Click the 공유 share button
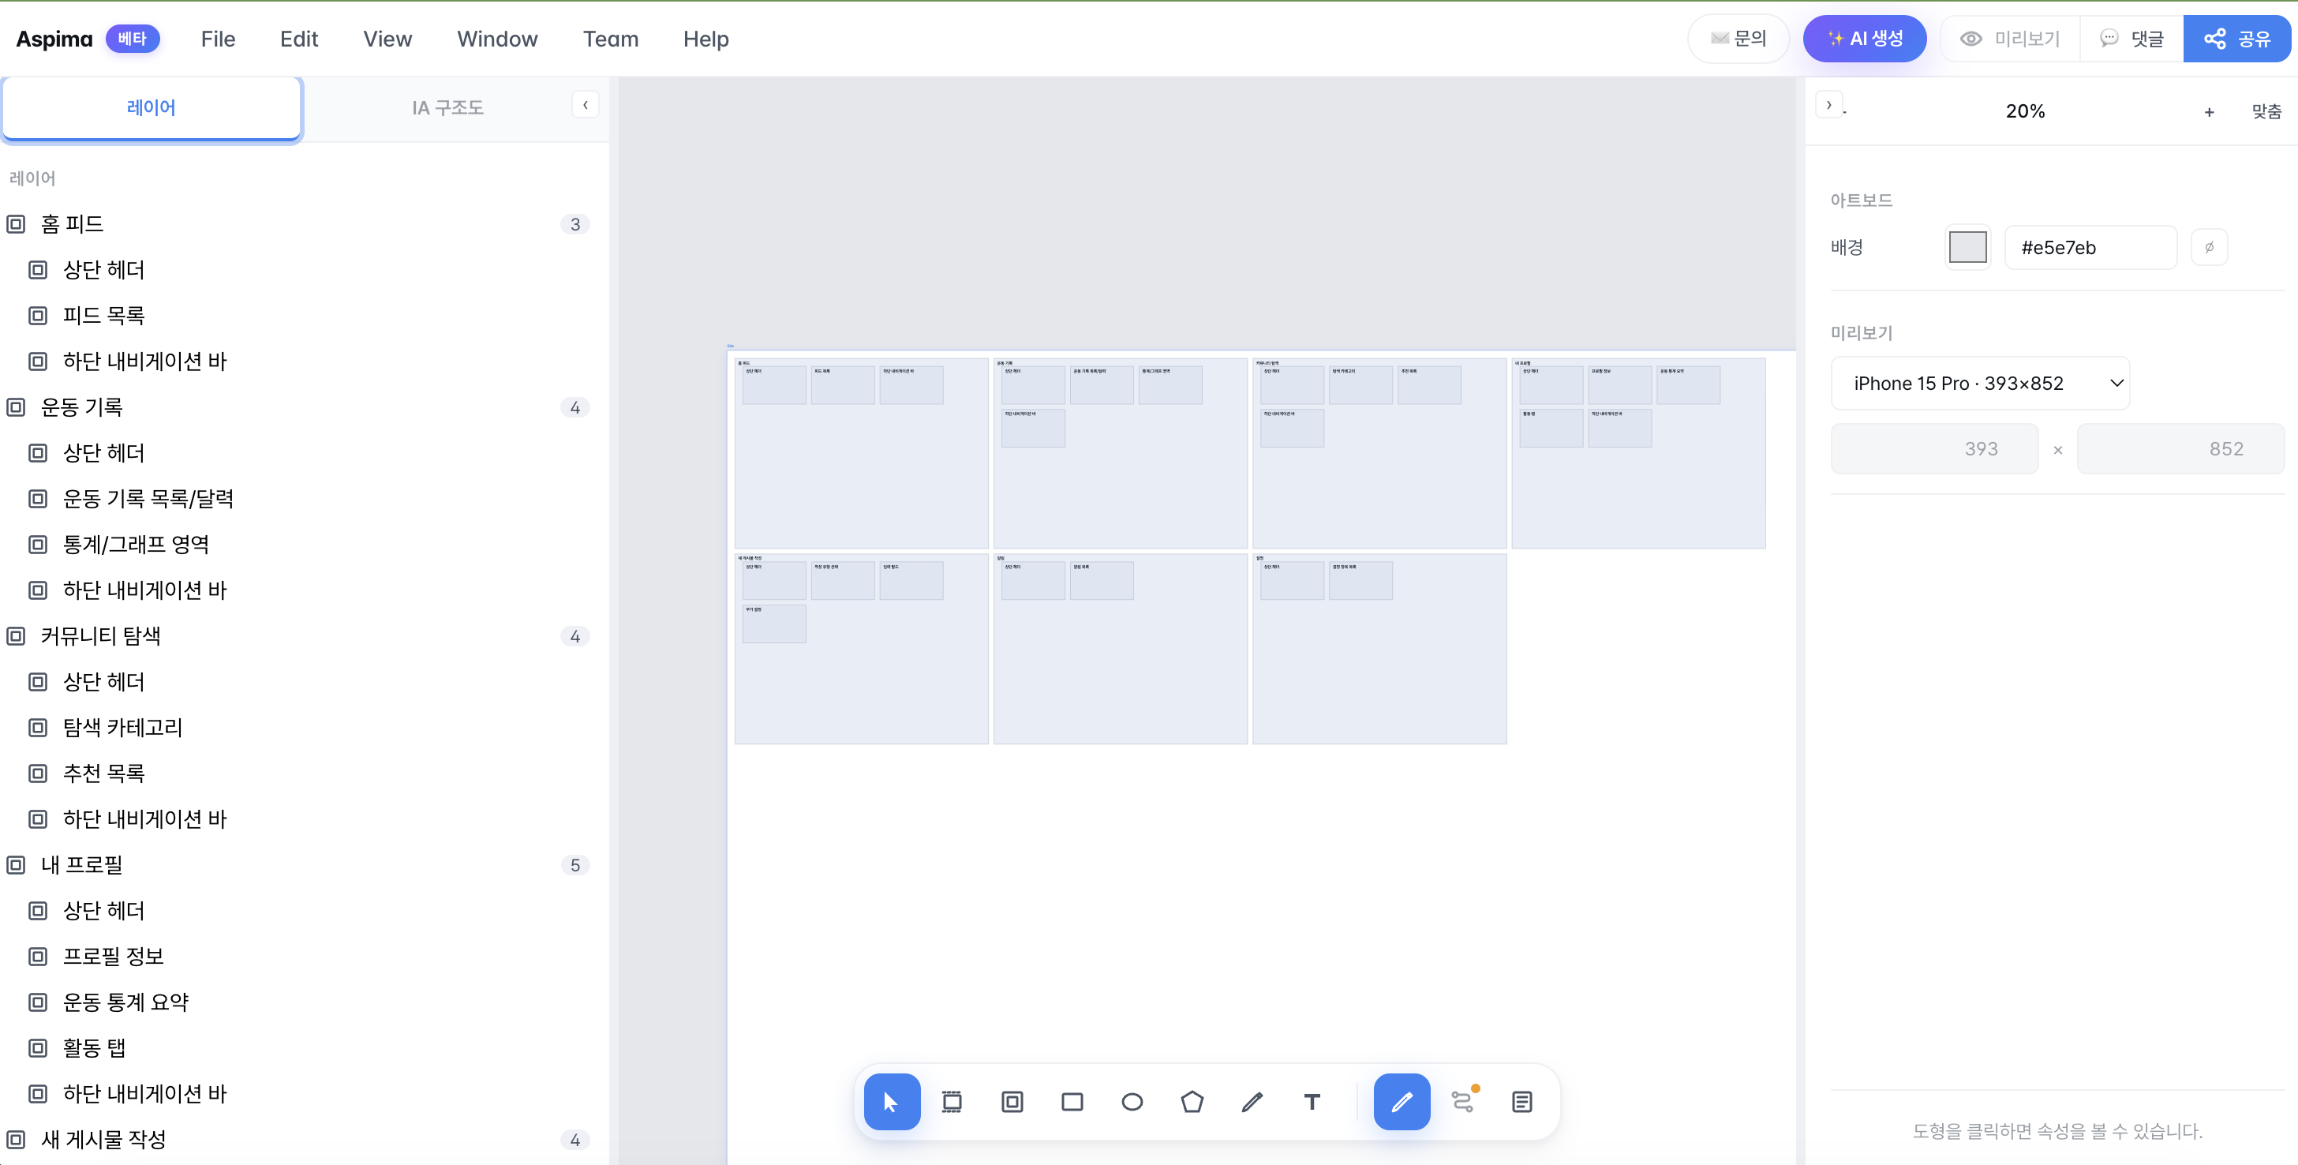 (x=2236, y=39)
